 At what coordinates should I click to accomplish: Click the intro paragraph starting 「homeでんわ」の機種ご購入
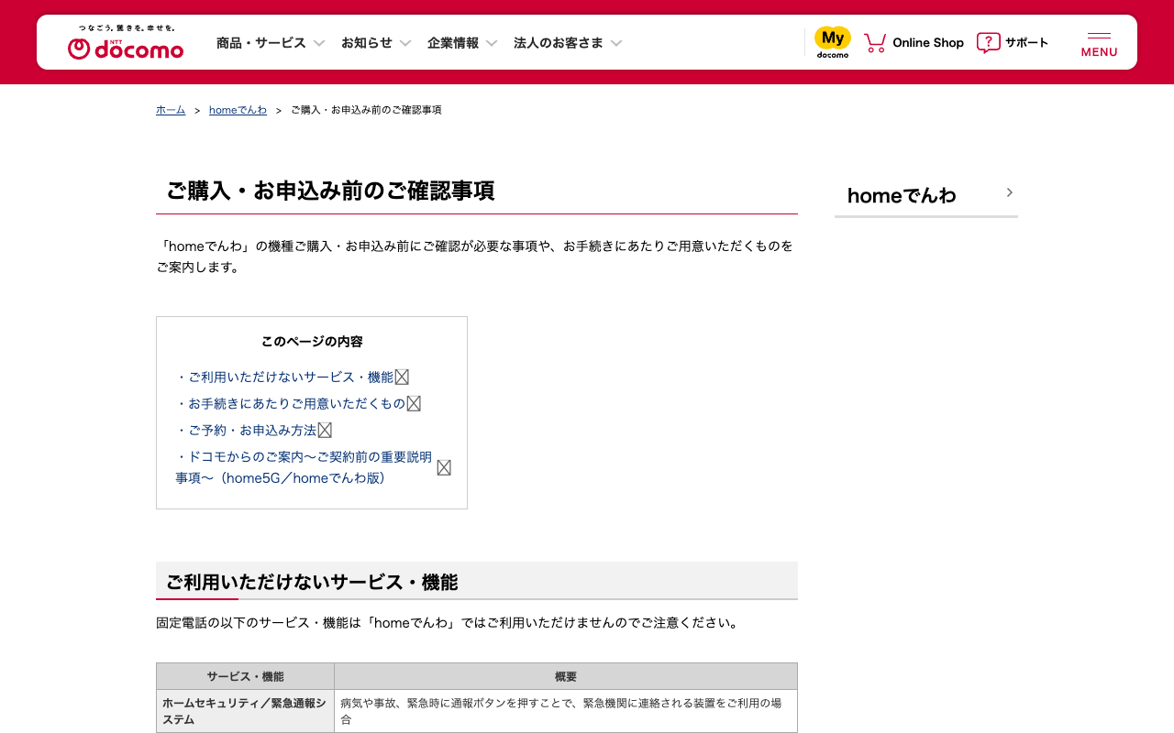[x=475, y=257]
